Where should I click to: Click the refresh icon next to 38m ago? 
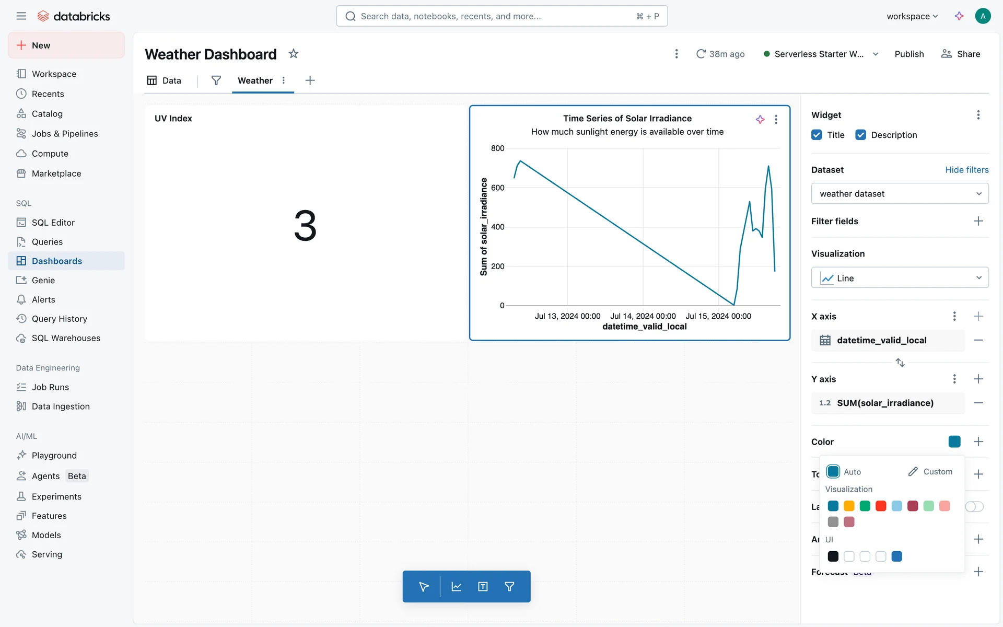pos(701,54)
